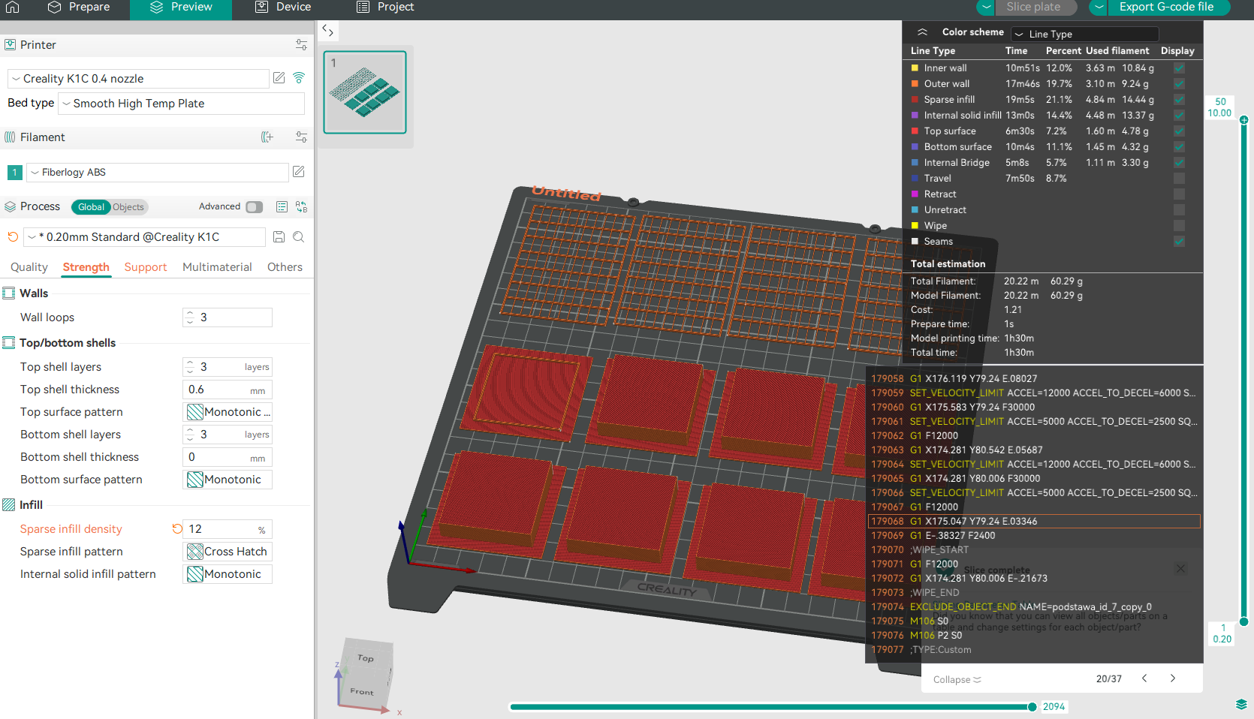Open printer Wi-Fi connection icon

[x=299, y=78]
